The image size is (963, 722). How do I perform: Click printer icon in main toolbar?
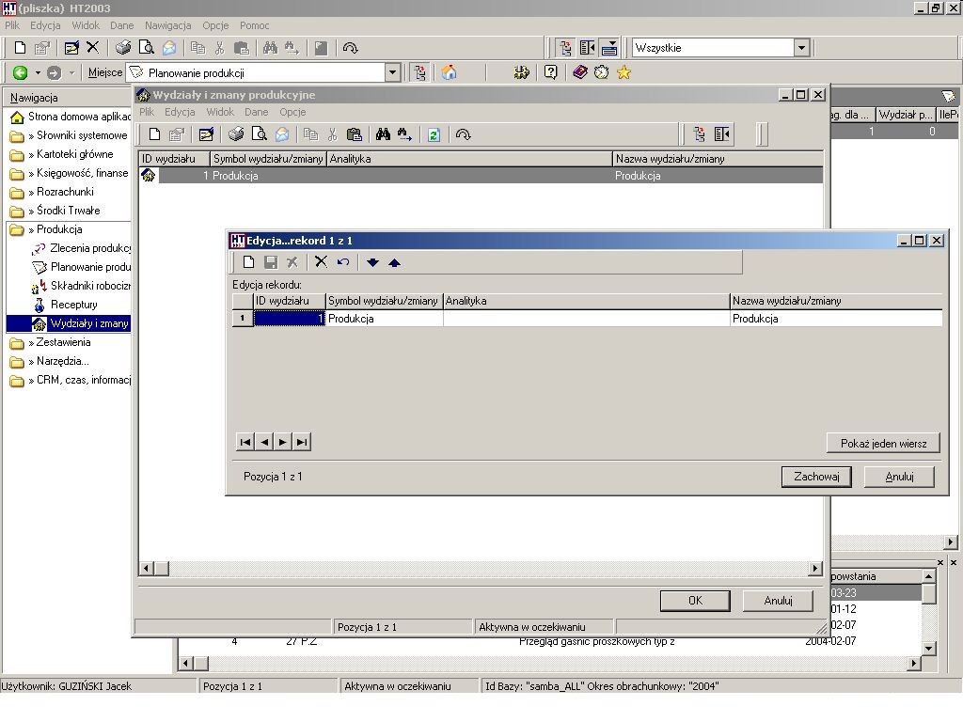coord(123,48)
